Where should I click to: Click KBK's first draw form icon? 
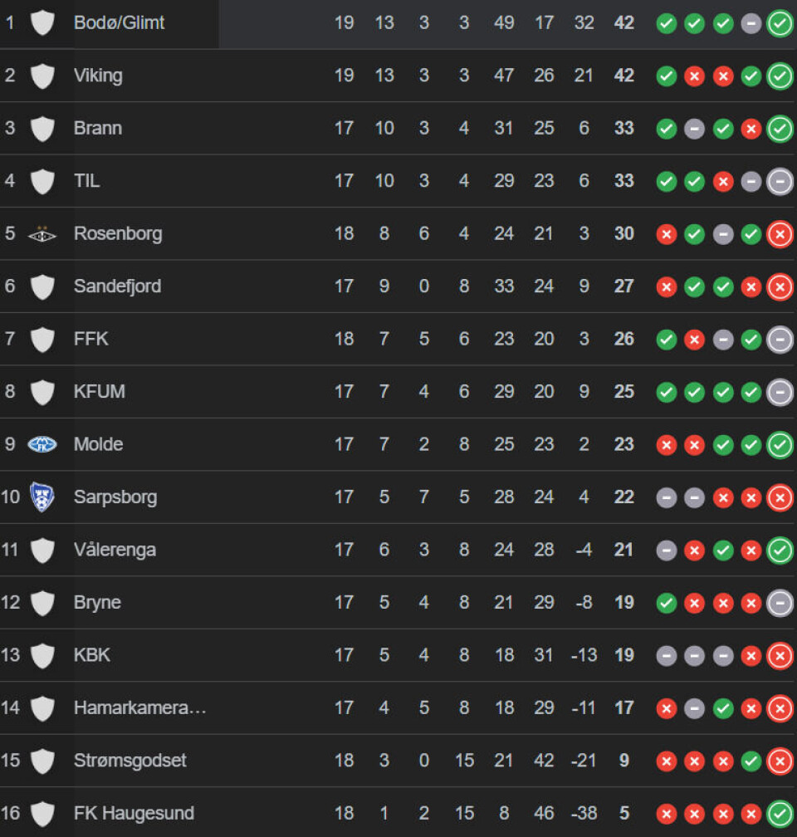(x=666, y=656)
